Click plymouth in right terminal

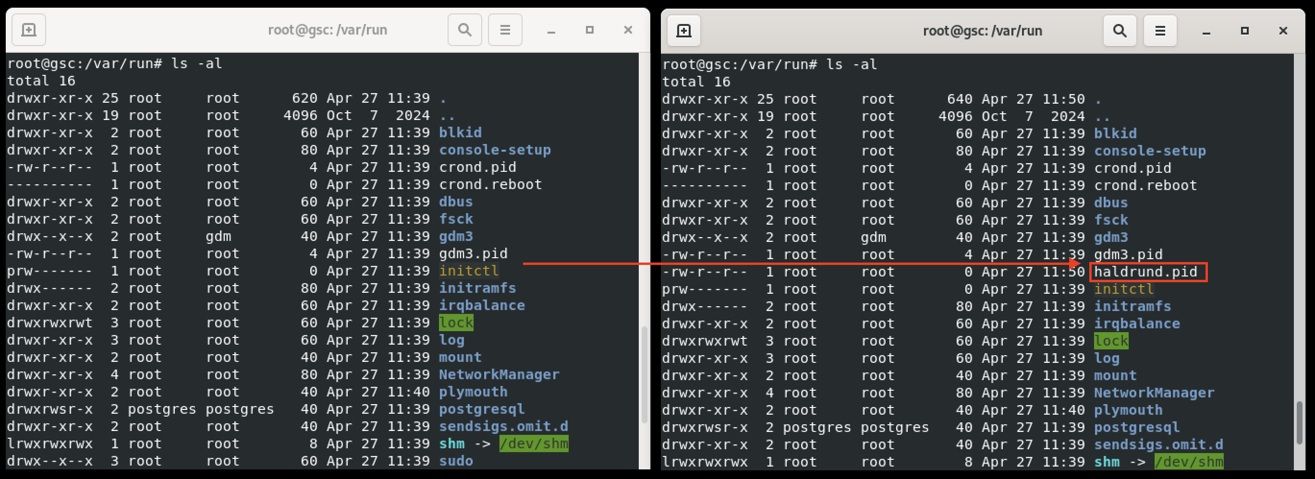(x=1128, y=410)
